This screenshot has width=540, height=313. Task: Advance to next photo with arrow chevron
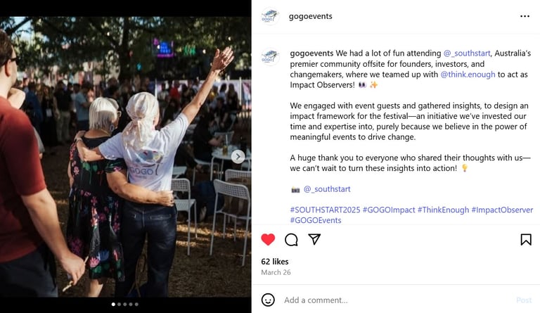pyautogui.click(x=238, y=157)
